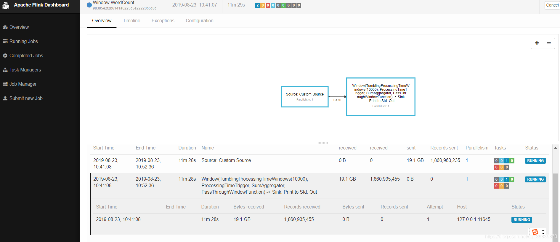Viewport: 560px width, 242px height.
Task: Click the Running Jobs list icon
Action: (5, 41)
